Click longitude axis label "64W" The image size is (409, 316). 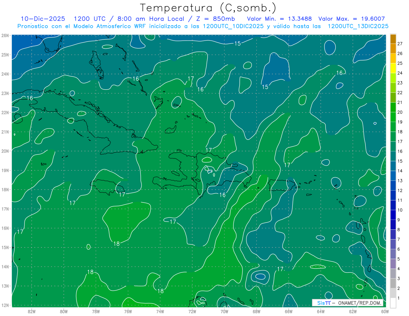[x=320, y=311]
